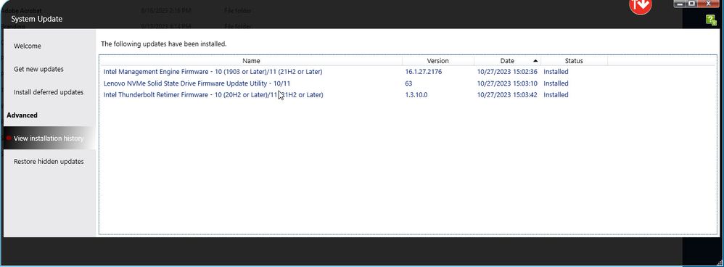Open the help icon in System Update

click(711, 20)
